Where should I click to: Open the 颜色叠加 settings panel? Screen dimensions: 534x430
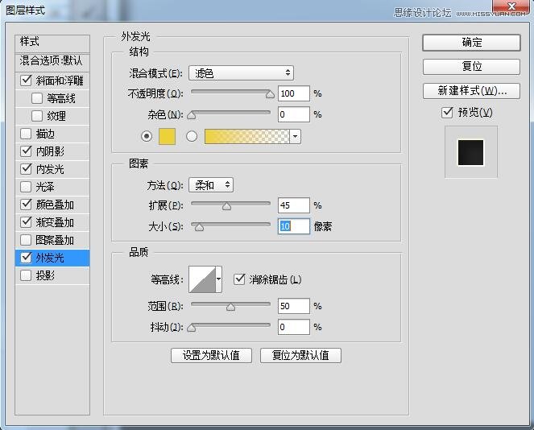click(x=55, y=205)
